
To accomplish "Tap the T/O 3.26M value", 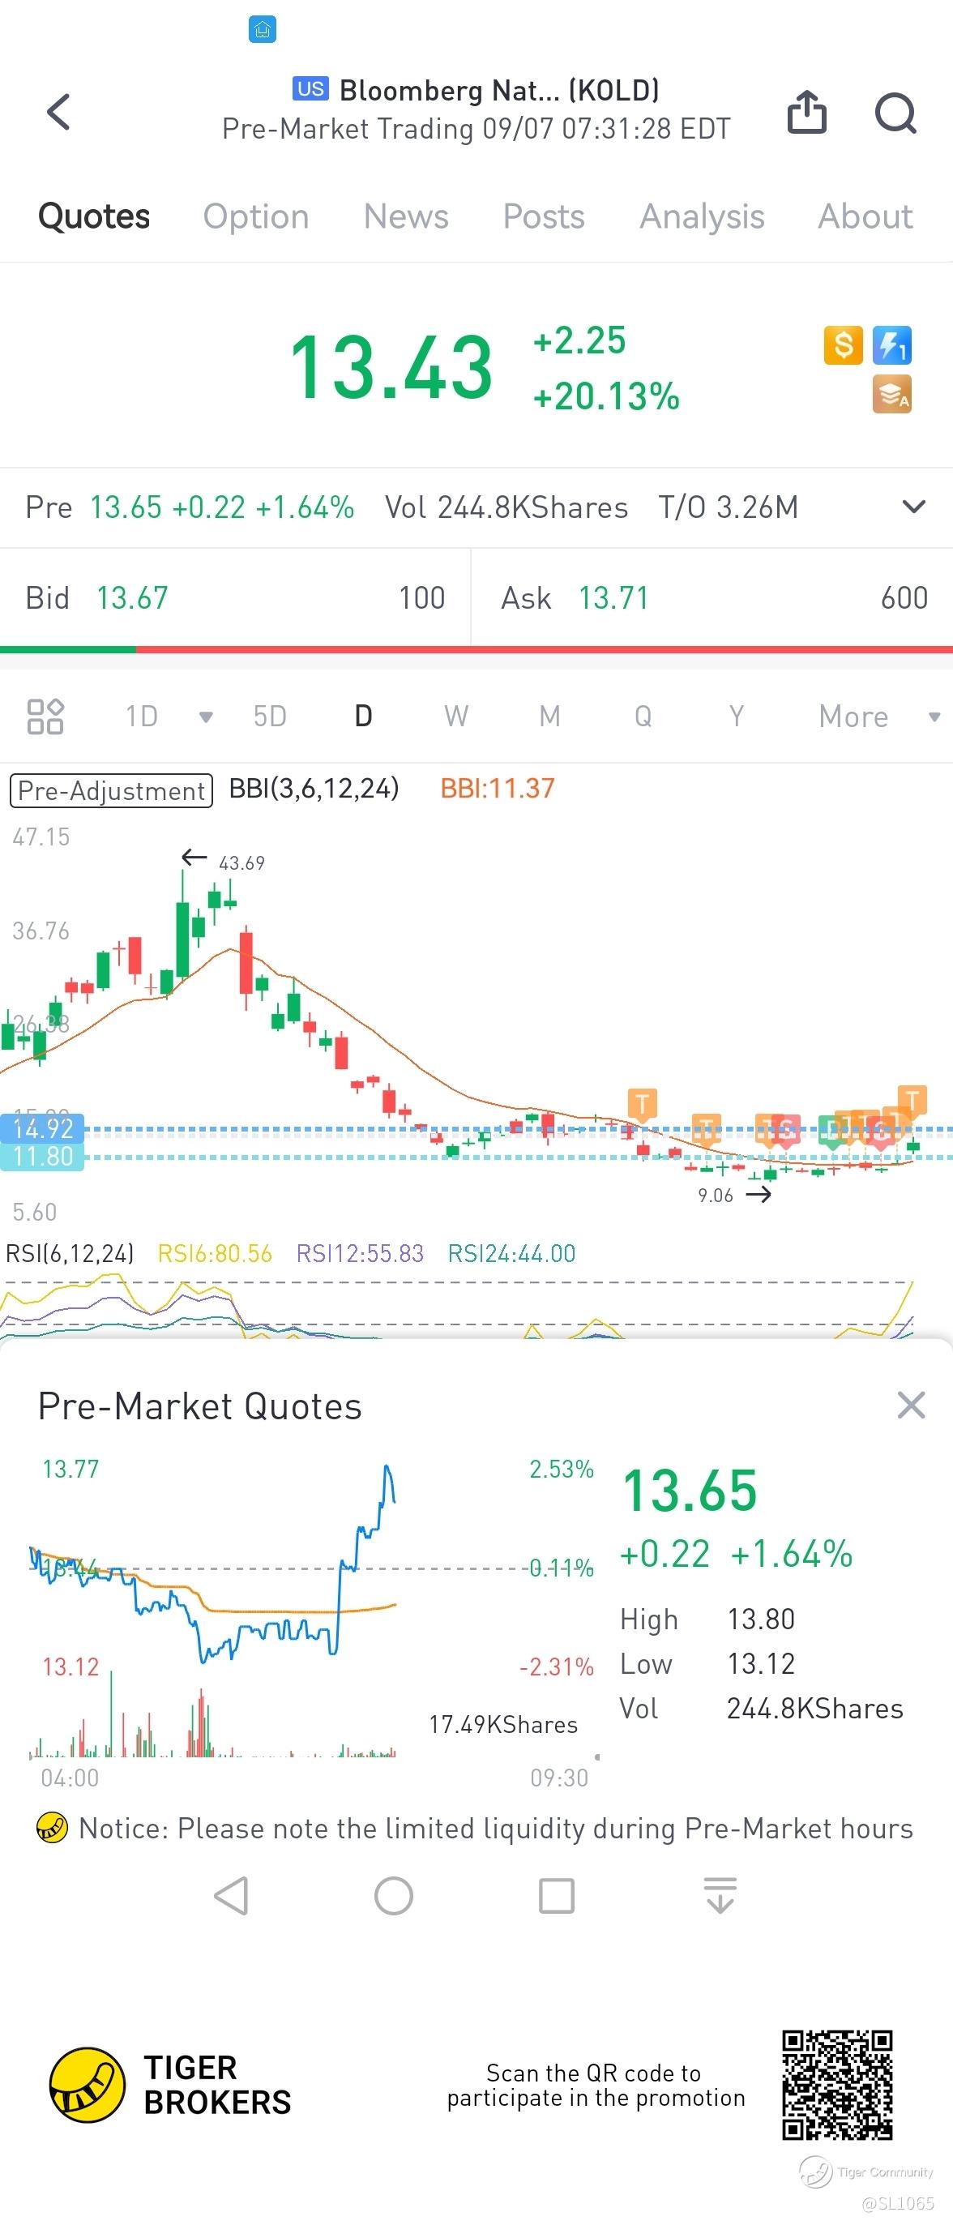I will pos(729,507).
